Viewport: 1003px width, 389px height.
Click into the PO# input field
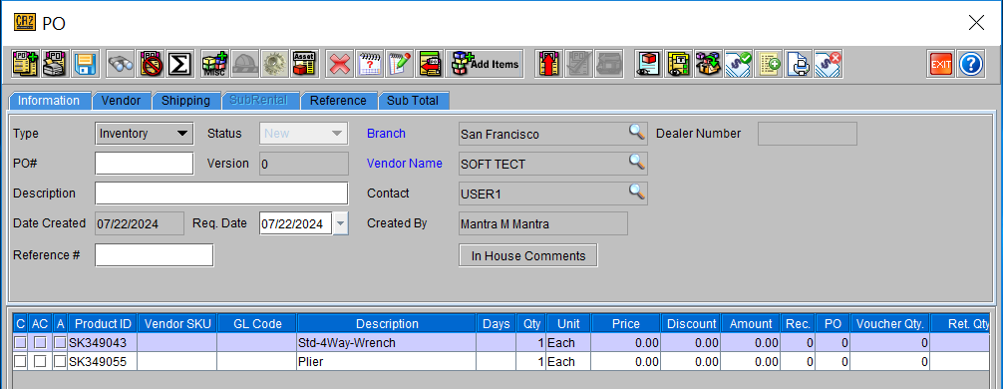pyautogui.click(x=144, y=164)
